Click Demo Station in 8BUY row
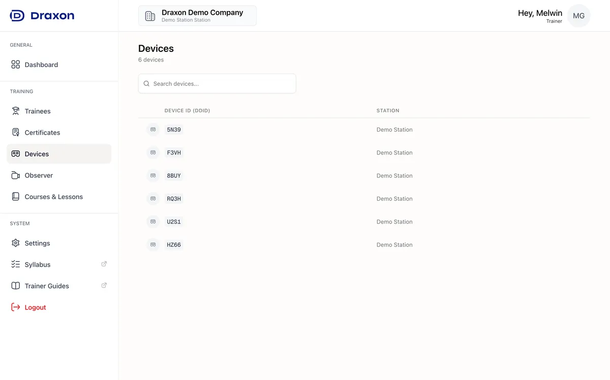Viewport: 610px width, 380px height. [x=394, y=176]
